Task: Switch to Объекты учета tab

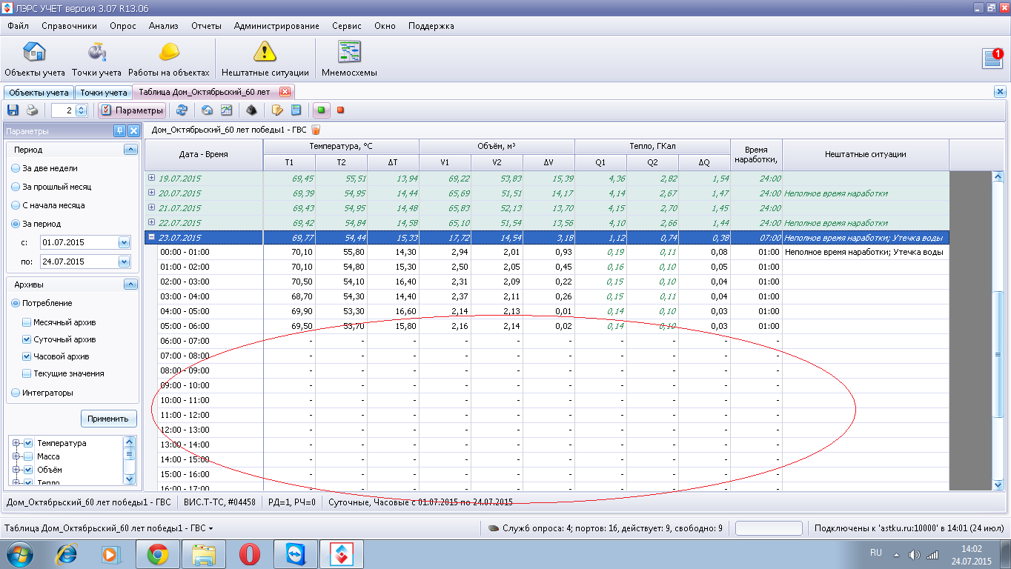Action: [39, 93]
